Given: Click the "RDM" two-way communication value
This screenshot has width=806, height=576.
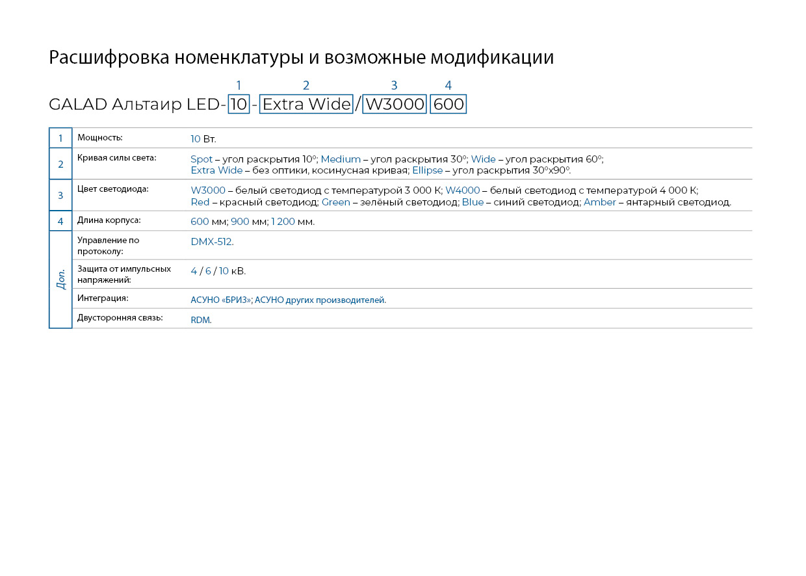Looking at the screenshot, I should click(201, 320).
